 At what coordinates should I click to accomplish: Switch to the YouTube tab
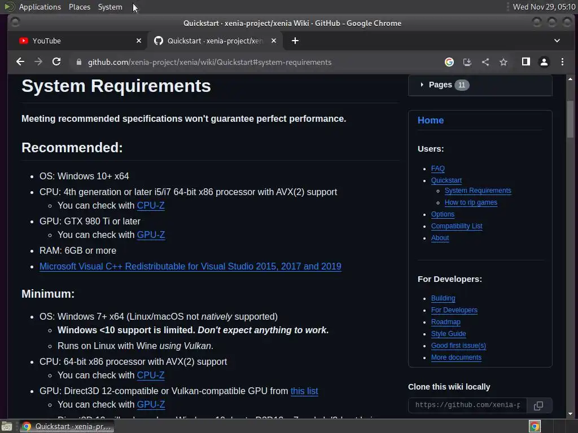[73, 41]
